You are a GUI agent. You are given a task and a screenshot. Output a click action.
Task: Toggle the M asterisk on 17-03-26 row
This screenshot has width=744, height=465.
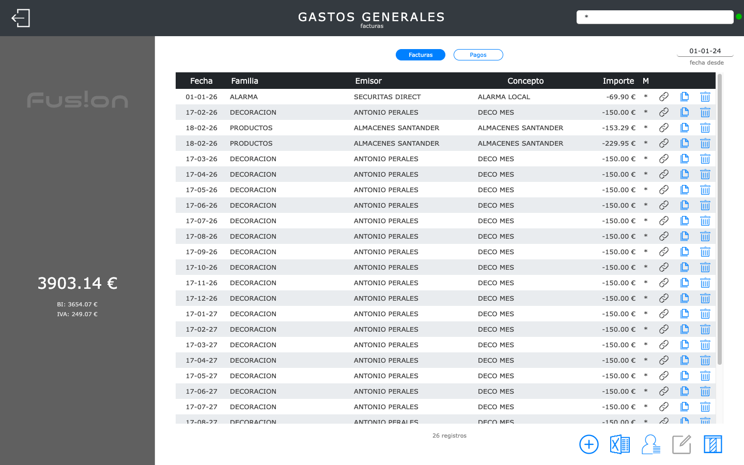point(646,159)
